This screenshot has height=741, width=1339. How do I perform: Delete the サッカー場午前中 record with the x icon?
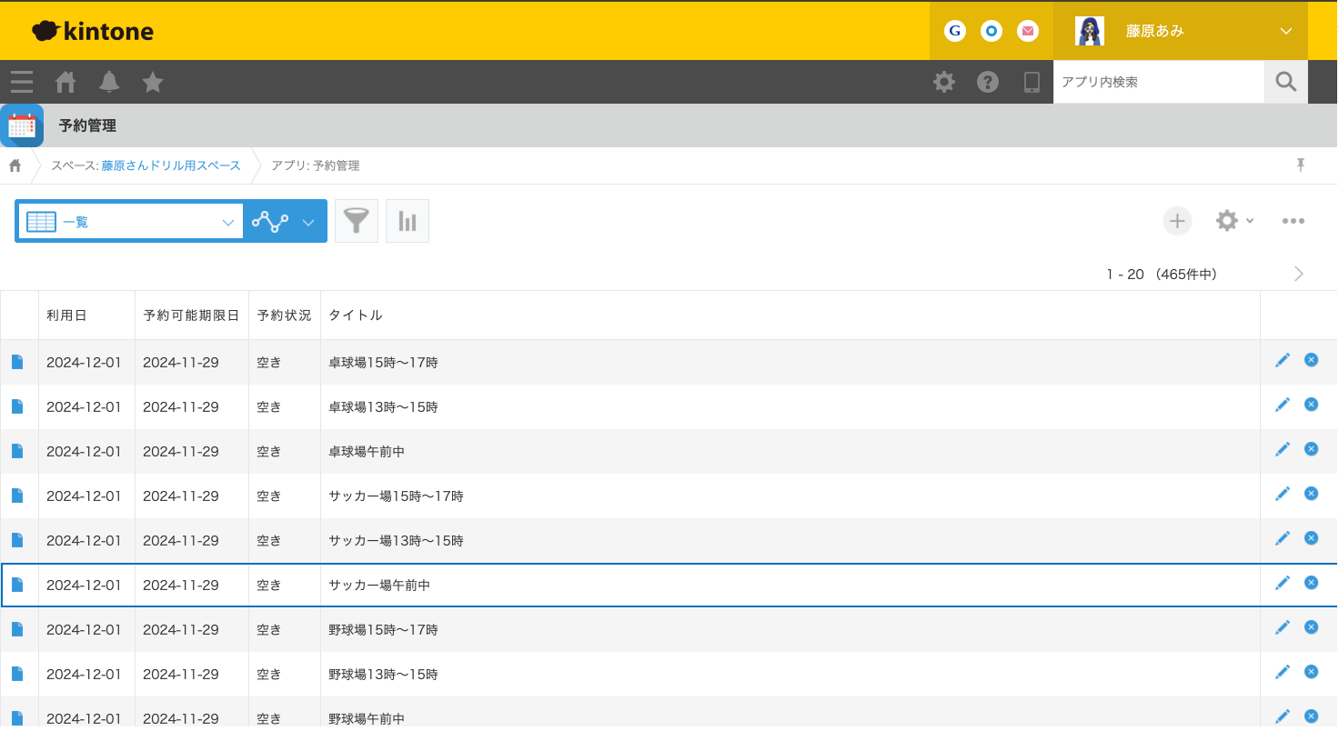[x=1311, y=582]
